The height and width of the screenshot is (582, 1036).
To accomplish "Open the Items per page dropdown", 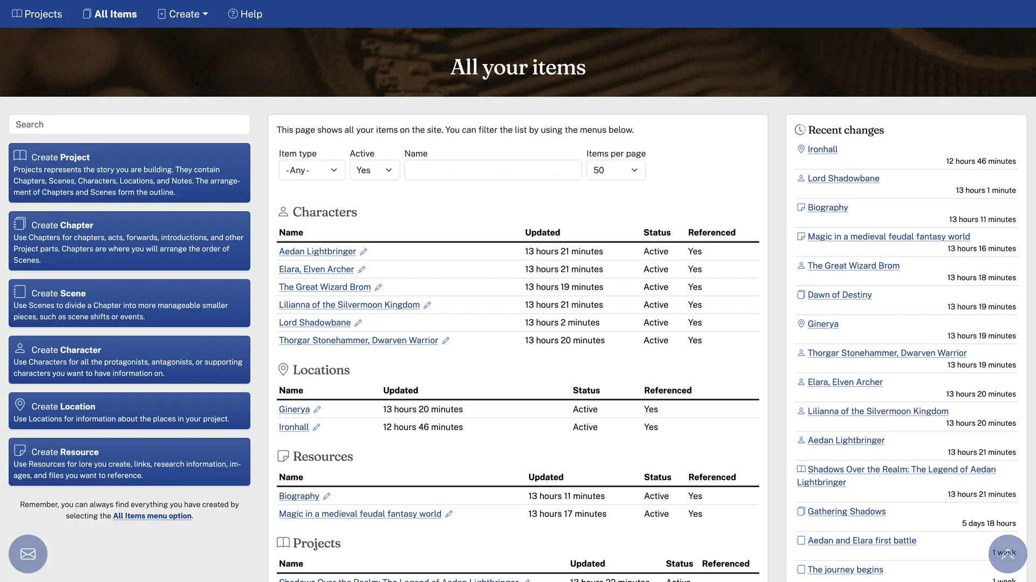I will pos(616,170).
